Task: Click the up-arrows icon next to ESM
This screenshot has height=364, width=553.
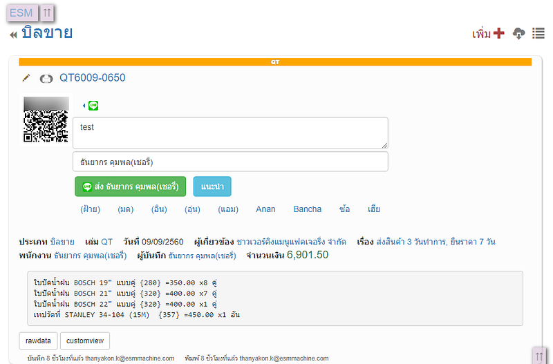Action: click(x=46, y=12)
